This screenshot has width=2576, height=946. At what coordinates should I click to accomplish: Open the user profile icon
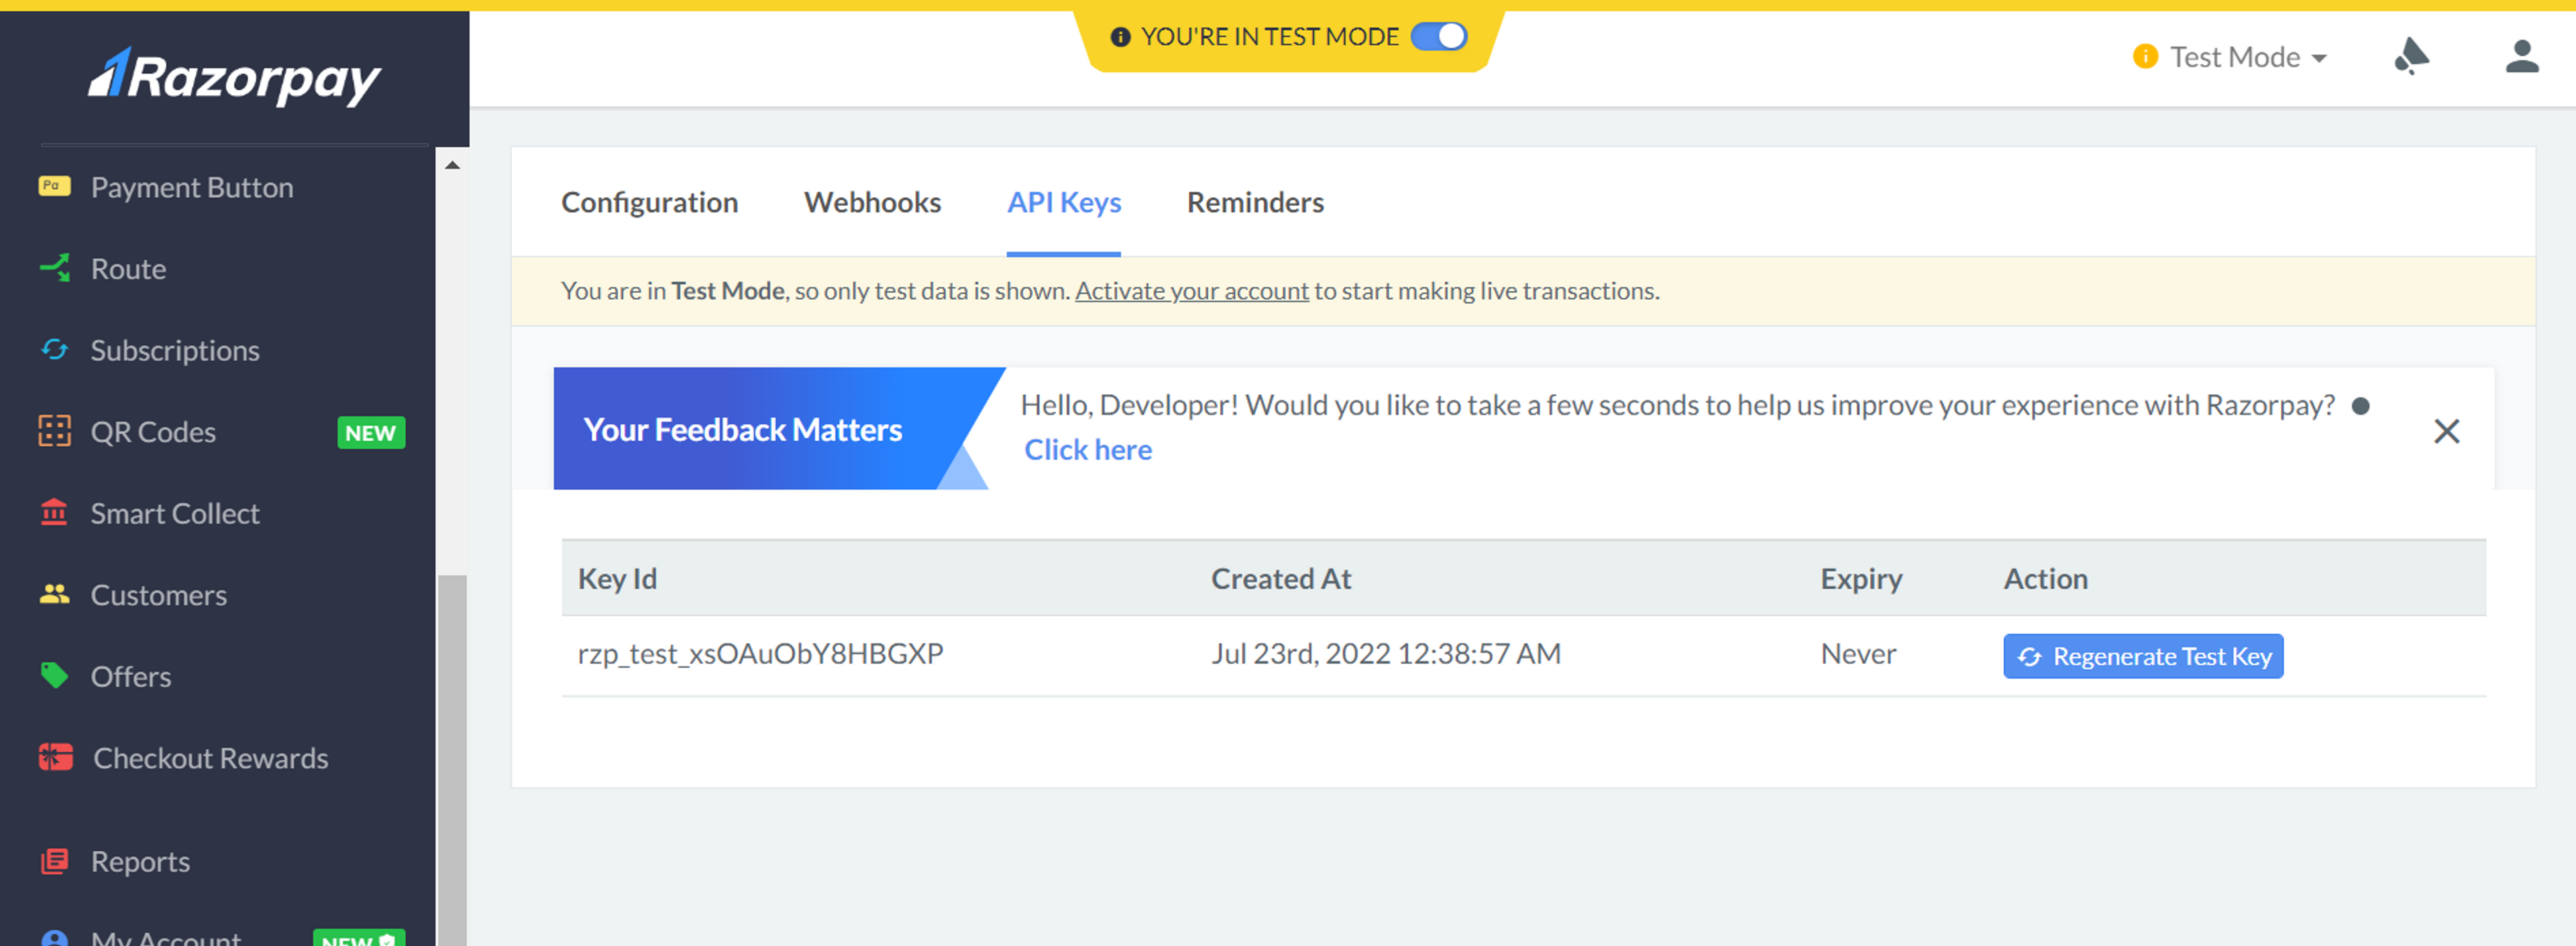(x=2521, y=56)
